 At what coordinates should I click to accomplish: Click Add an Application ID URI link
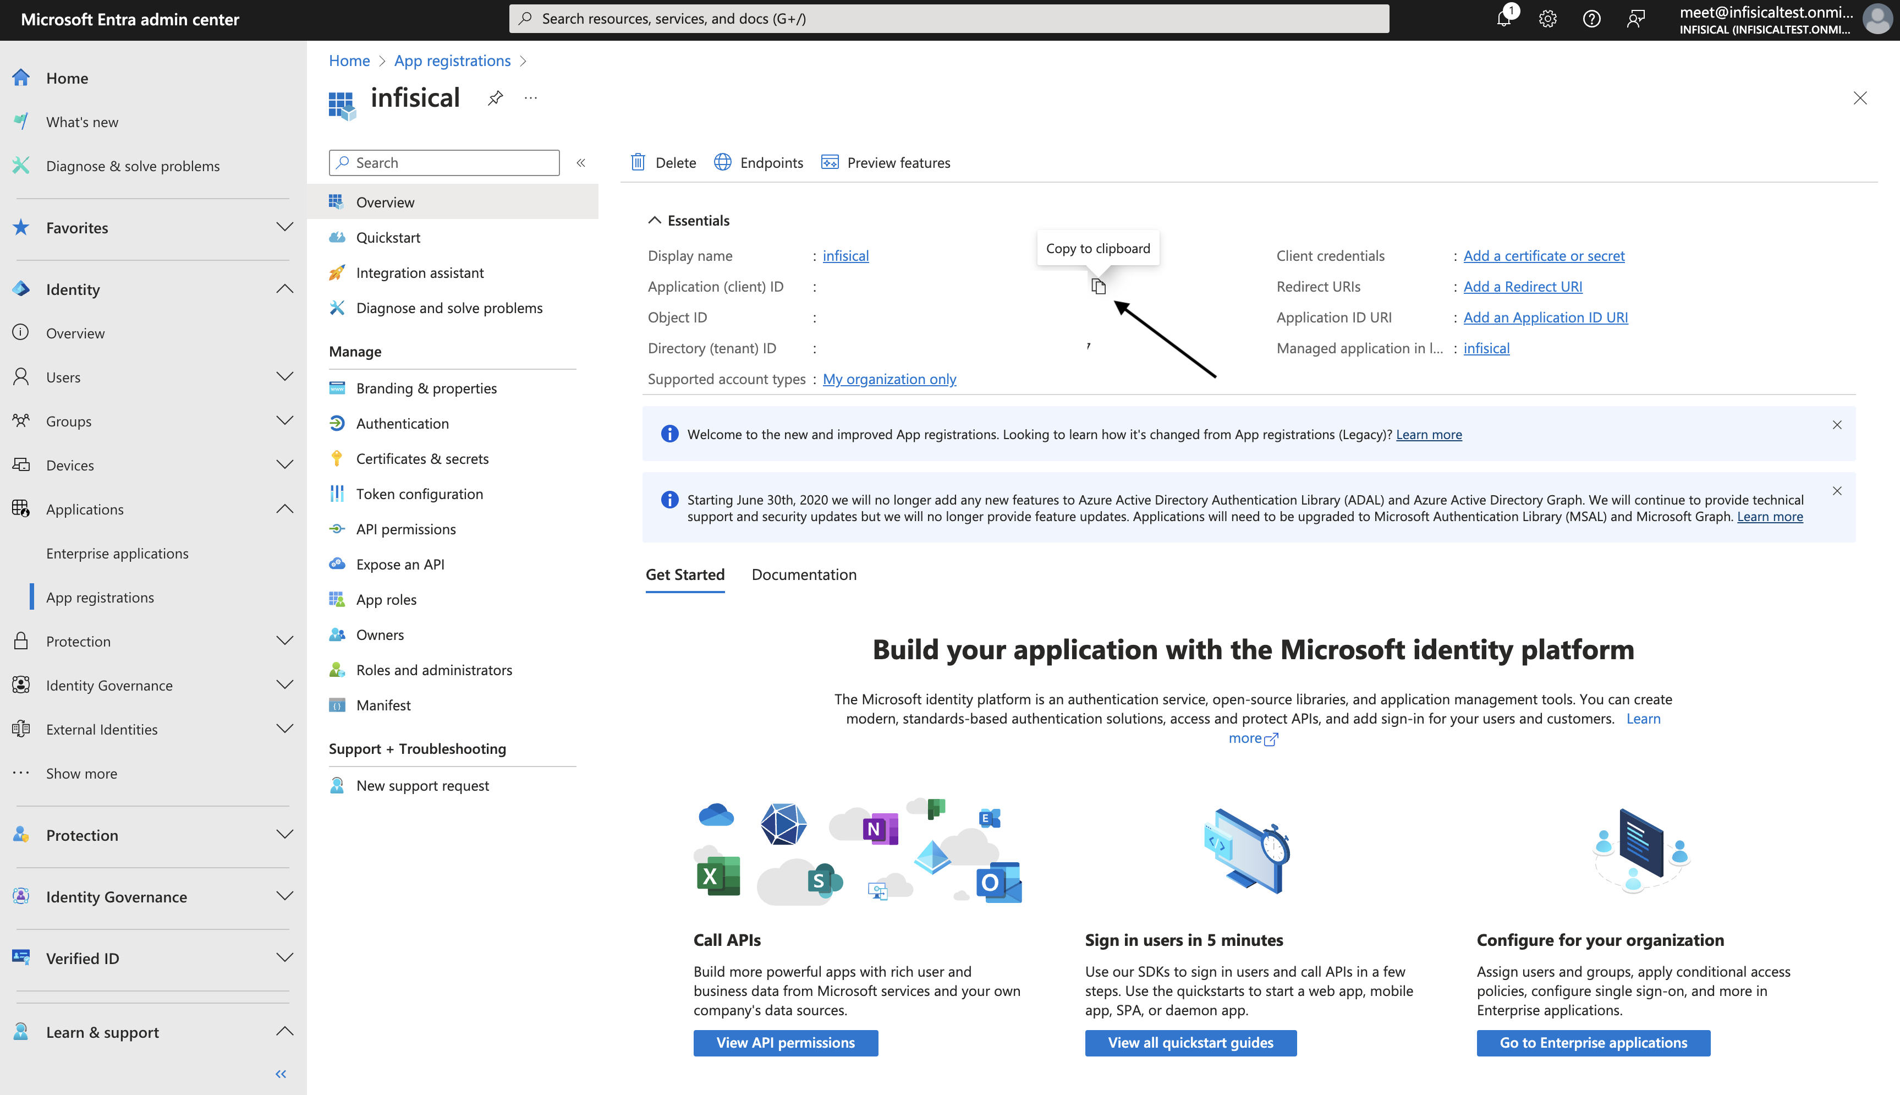[x=1545, y=317]
